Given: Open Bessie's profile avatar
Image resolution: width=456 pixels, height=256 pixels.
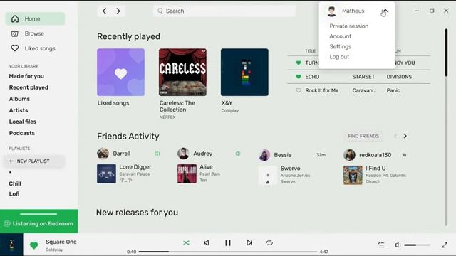Looking at the screenshot, I should 264,155.
